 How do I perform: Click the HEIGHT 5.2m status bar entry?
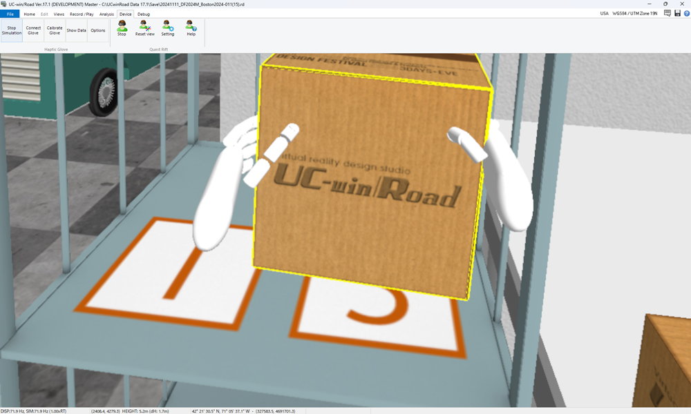click(x=145, y=411)
